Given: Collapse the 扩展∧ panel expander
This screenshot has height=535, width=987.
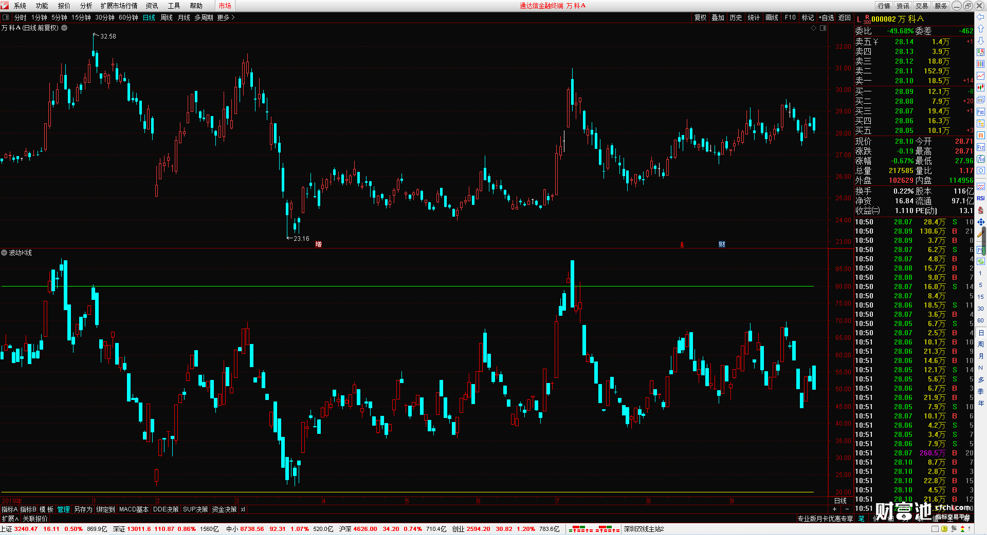Looking at the screenshot, I should (x=10, y=519).
